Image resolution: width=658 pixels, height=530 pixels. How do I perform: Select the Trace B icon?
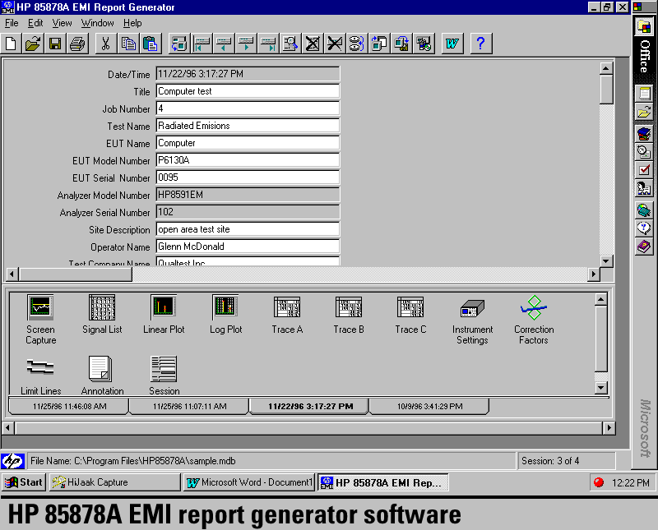coord(349,315)
